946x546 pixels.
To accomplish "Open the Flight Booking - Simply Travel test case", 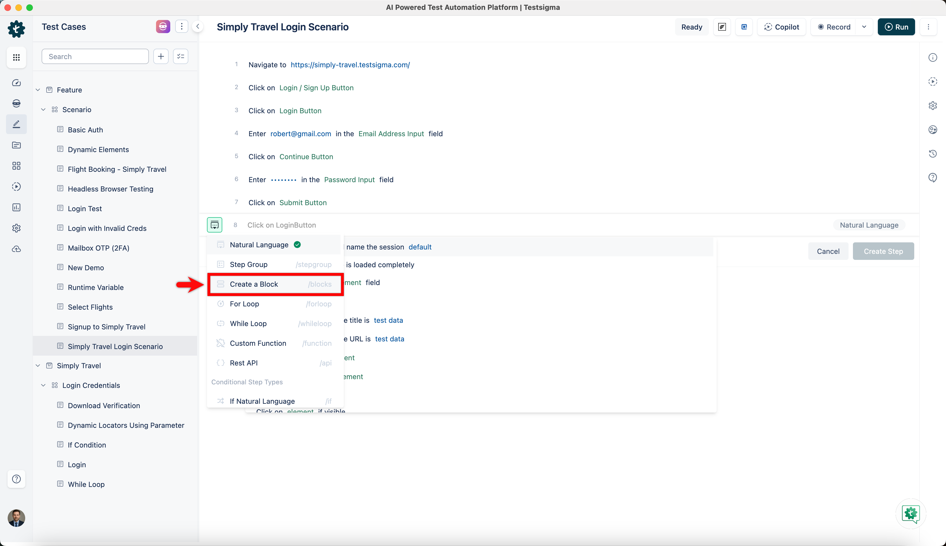I will click(x=117, y=169).
